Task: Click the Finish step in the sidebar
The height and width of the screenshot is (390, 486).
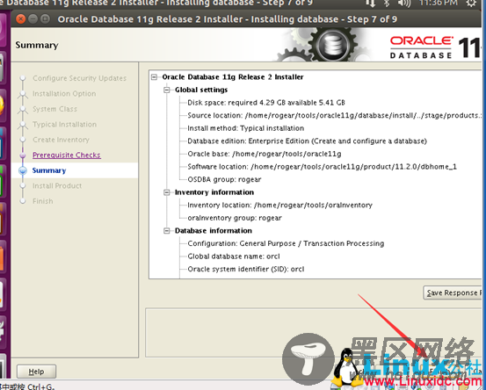Action: 43,201
